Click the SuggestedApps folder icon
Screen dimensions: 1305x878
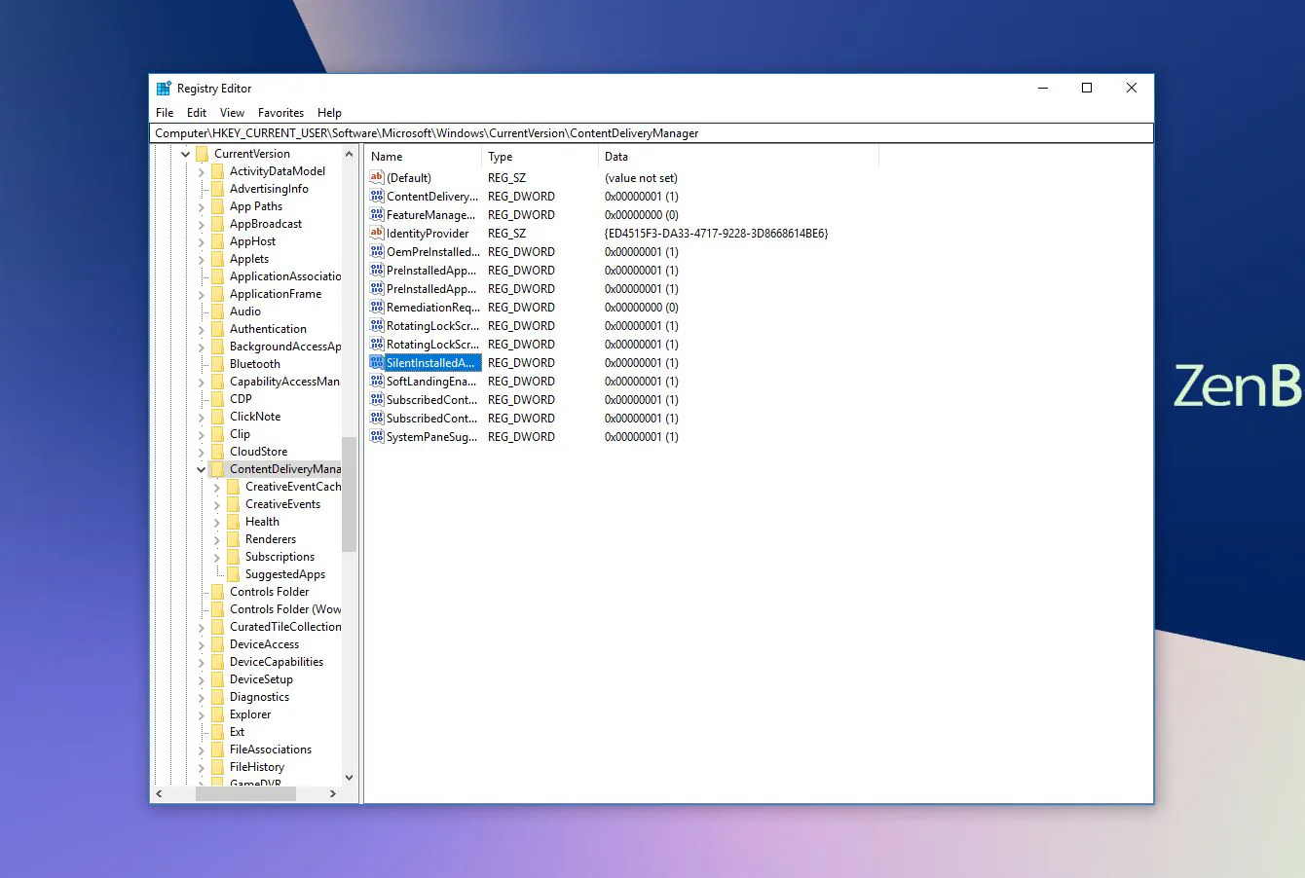pos(233,574)
